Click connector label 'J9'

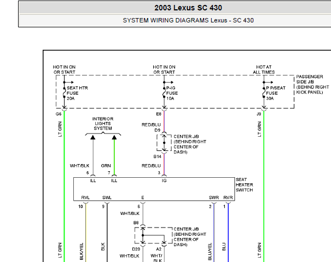coord(259,114)
